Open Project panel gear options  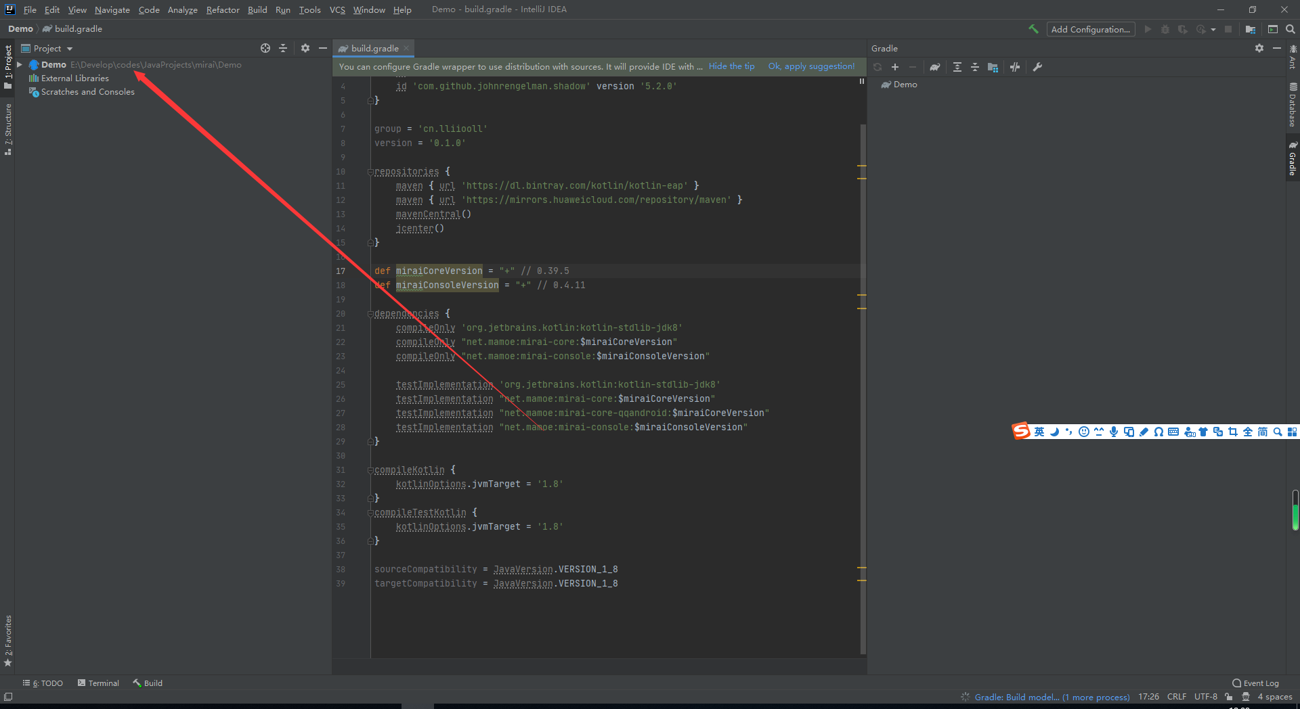coord(305,48)
